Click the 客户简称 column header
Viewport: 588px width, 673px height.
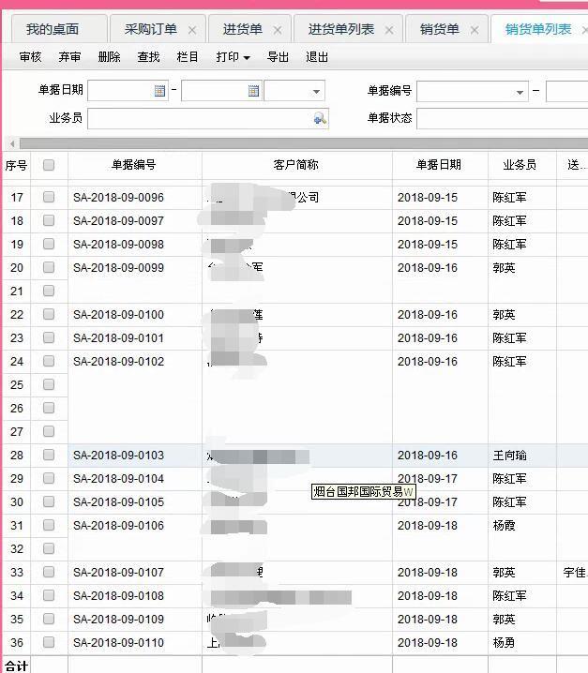296,165
